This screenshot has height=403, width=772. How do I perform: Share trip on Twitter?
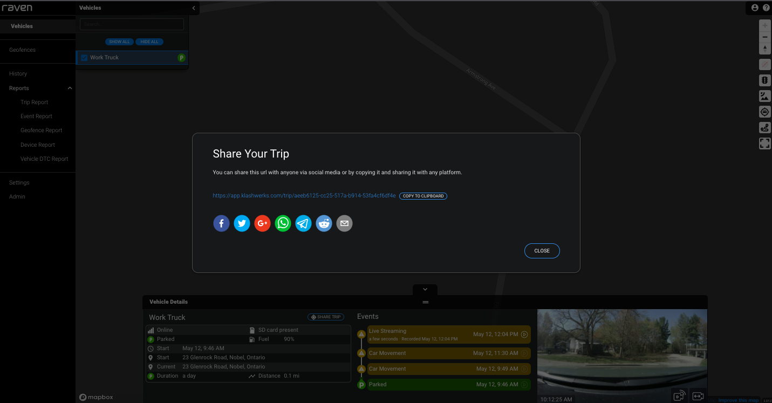pyautogui.click(x=242, y=223)
